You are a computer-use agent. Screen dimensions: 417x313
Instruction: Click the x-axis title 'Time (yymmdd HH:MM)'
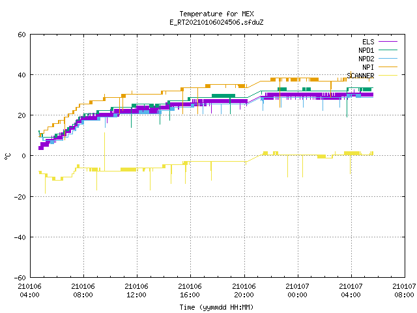coord(216,307)
